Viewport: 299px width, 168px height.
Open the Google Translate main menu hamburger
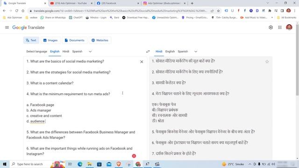(x=7, y=28)
